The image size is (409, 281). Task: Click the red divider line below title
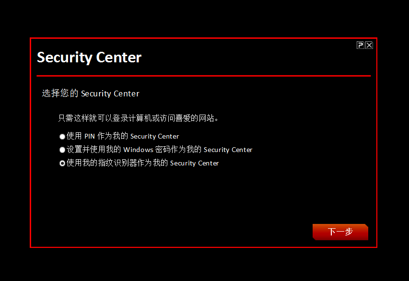pyautogui.click(x=203, y=76)
